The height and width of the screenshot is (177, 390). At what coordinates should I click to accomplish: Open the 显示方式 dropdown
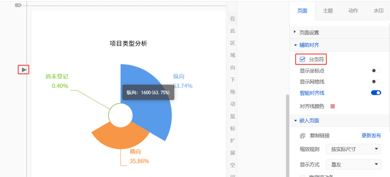tap(353, 165)
